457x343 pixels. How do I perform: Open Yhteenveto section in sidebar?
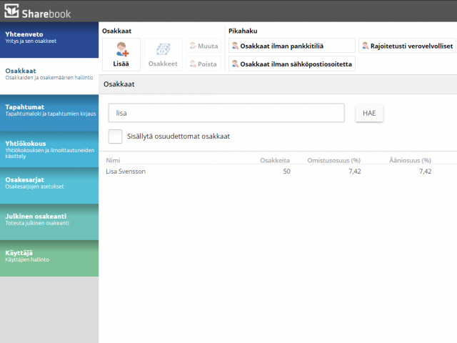coord(49,39)
